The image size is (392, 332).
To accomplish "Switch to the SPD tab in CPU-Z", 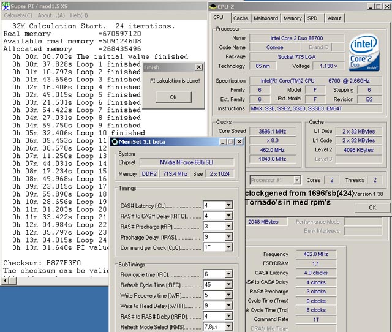I will point(312,18).
